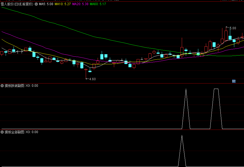This screenshot has width=244, height=167.
Task: Click the 5.88 high price marker
Action: click(232, 28)
